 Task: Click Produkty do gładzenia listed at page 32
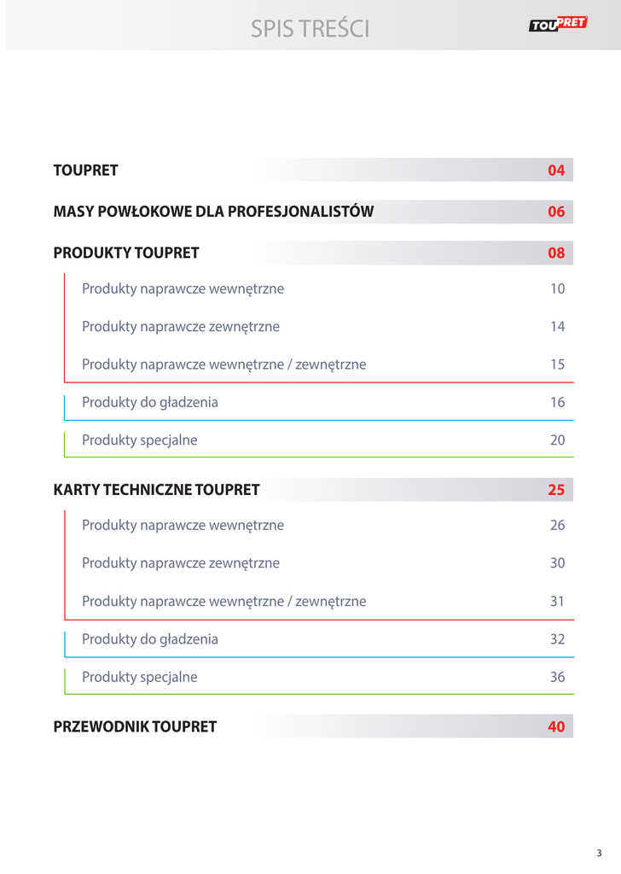149,638
